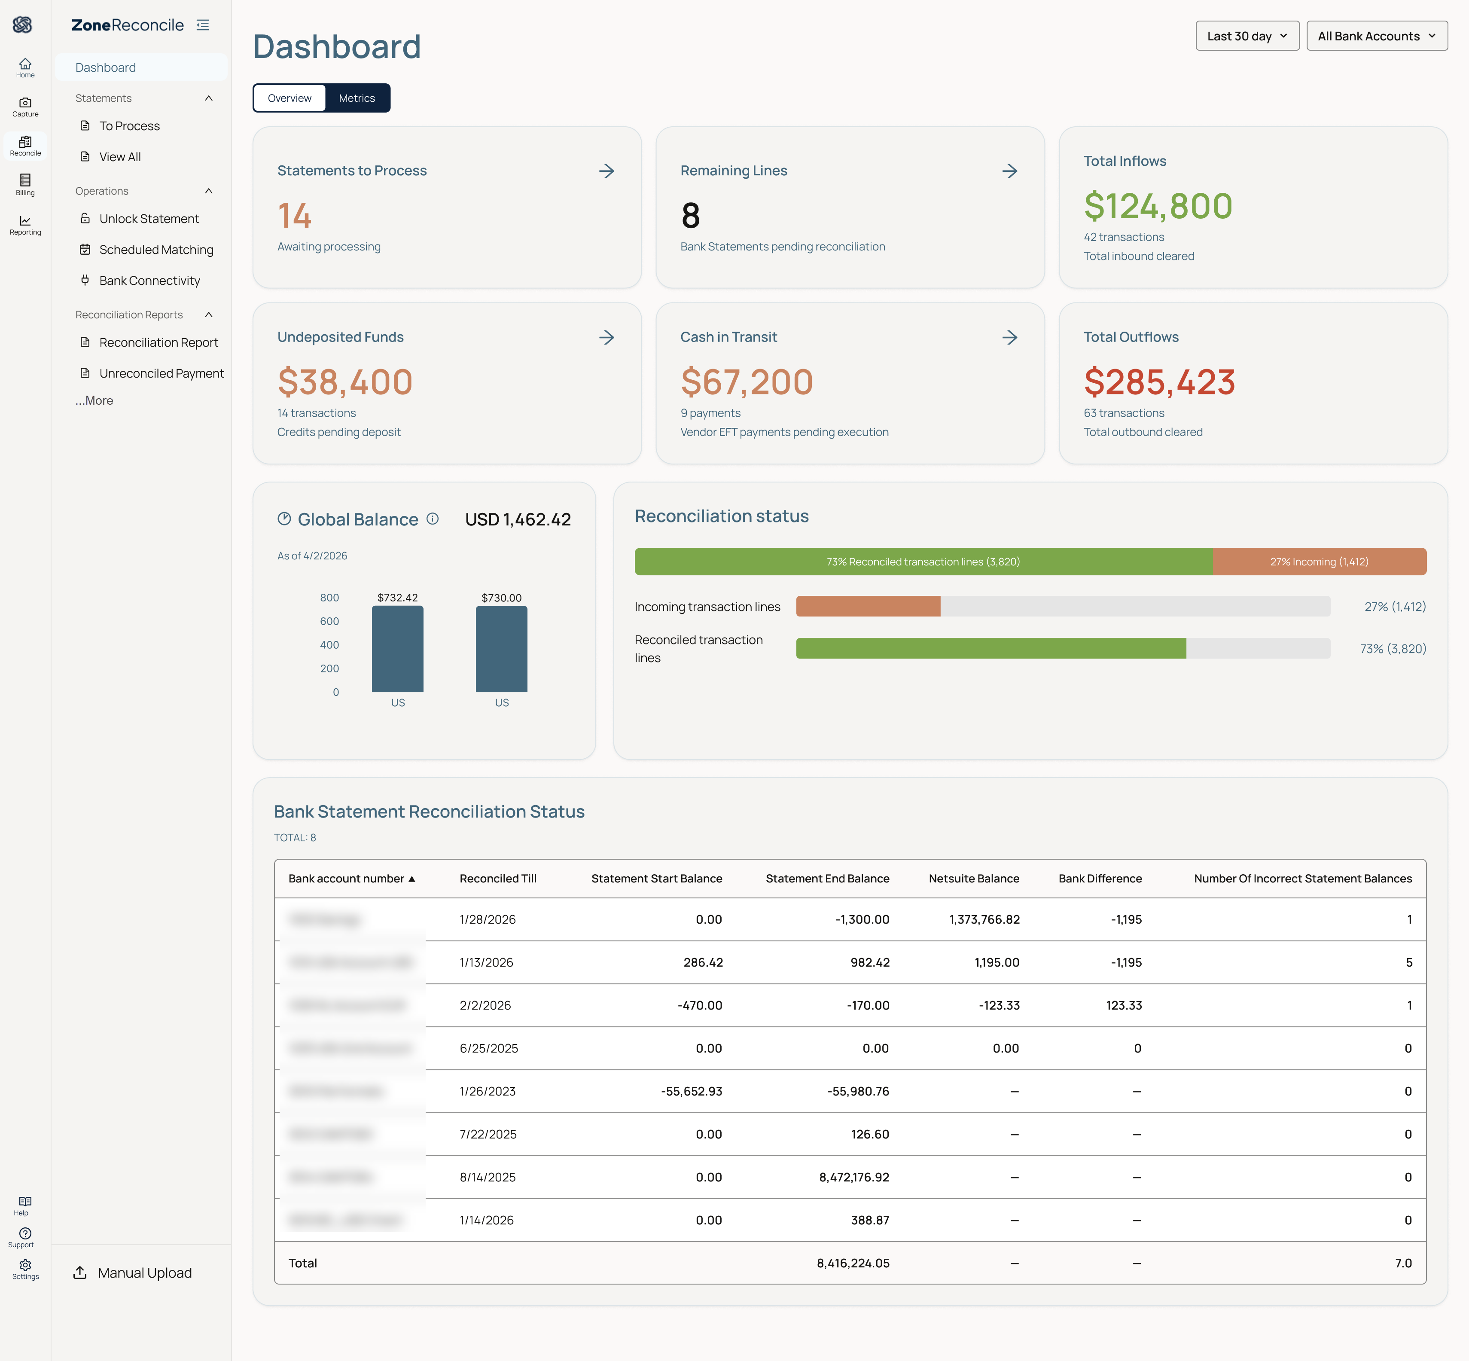Open the All Bank Accounts dropdown
This screenshot has width=1469, height=1361.
pos(1376,36)
